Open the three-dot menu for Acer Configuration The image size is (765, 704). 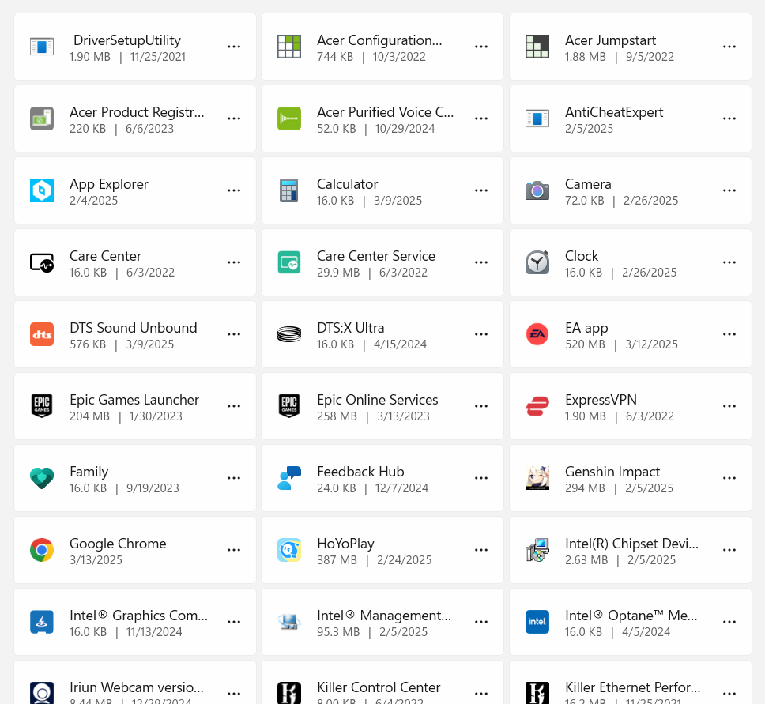481,47
